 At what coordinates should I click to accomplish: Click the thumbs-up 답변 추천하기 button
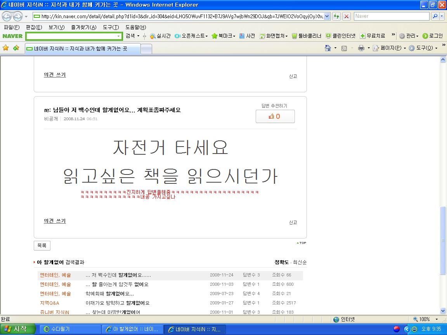coord(275,116)
